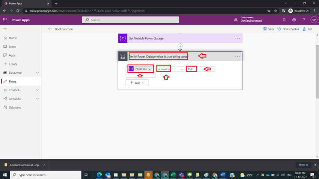Open Microsoft Teams from taskbar
Screen dimensions: 319x179
pos(181,175)
